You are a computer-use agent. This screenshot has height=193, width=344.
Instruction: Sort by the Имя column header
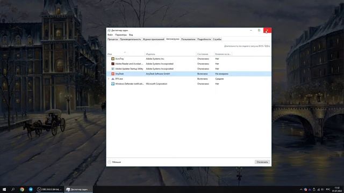(125, 54)
